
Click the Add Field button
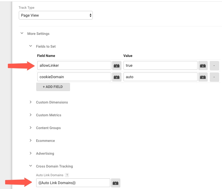pos(53,87)
